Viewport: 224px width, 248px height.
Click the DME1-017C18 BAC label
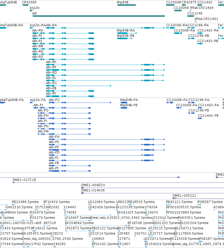pos(24,180)
